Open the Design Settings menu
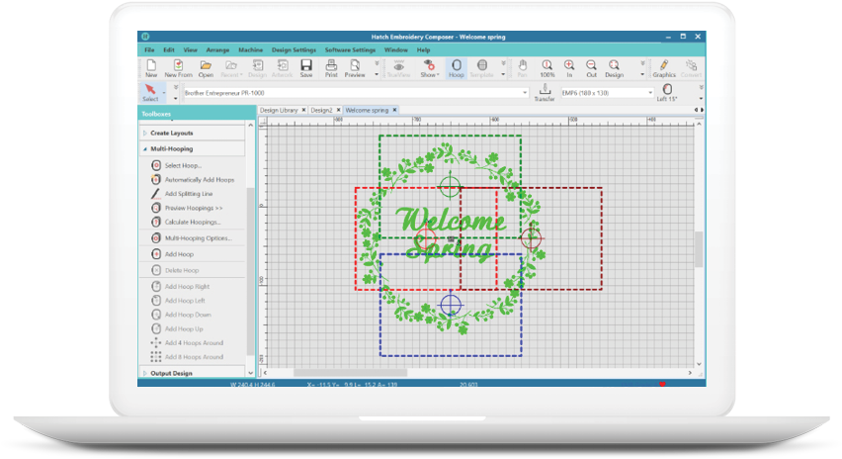Screen dimensions: 842x459 point(294,48)
